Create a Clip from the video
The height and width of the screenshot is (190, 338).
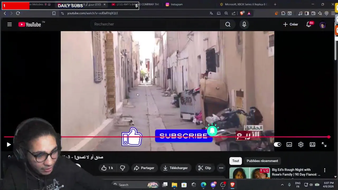pyautogui.click(x=205, y=168)
